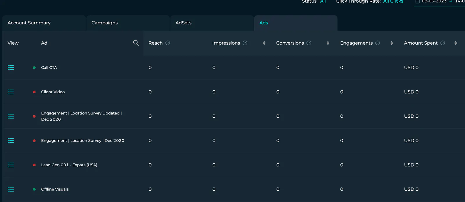Click the green status dot for Offline Visuals
This screenshot has width=465, height=202.
point(34,189)
